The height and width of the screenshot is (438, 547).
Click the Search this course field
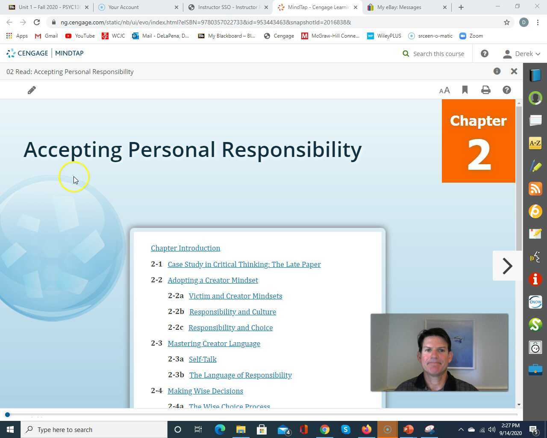click(x=438, y=53)
